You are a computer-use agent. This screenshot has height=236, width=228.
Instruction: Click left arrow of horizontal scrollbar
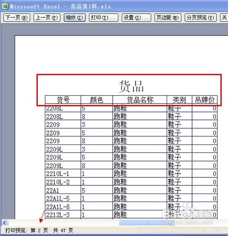(5, 223)
